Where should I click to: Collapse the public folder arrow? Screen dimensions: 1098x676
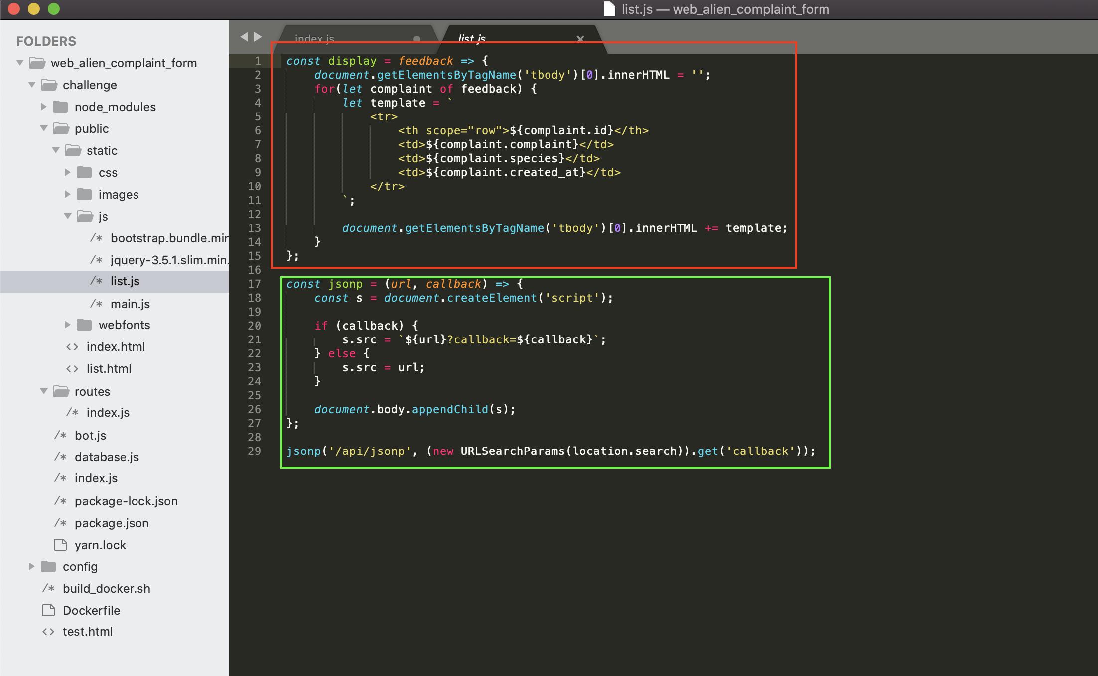[44, 128]
